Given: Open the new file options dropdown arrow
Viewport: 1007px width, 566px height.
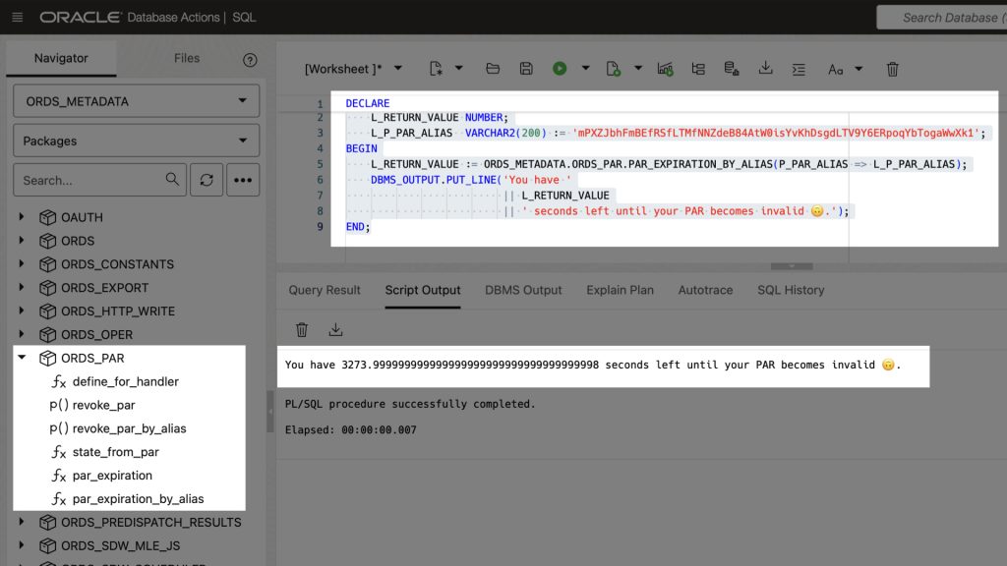Looking at the screenshot, I should click(x=458, y=68).
